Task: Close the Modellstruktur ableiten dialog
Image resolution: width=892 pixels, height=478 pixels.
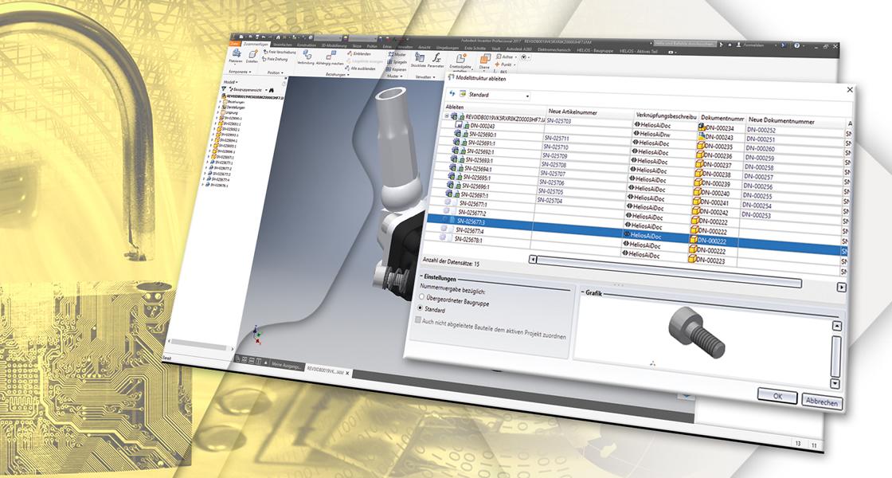Action: [x=850, y=89]
